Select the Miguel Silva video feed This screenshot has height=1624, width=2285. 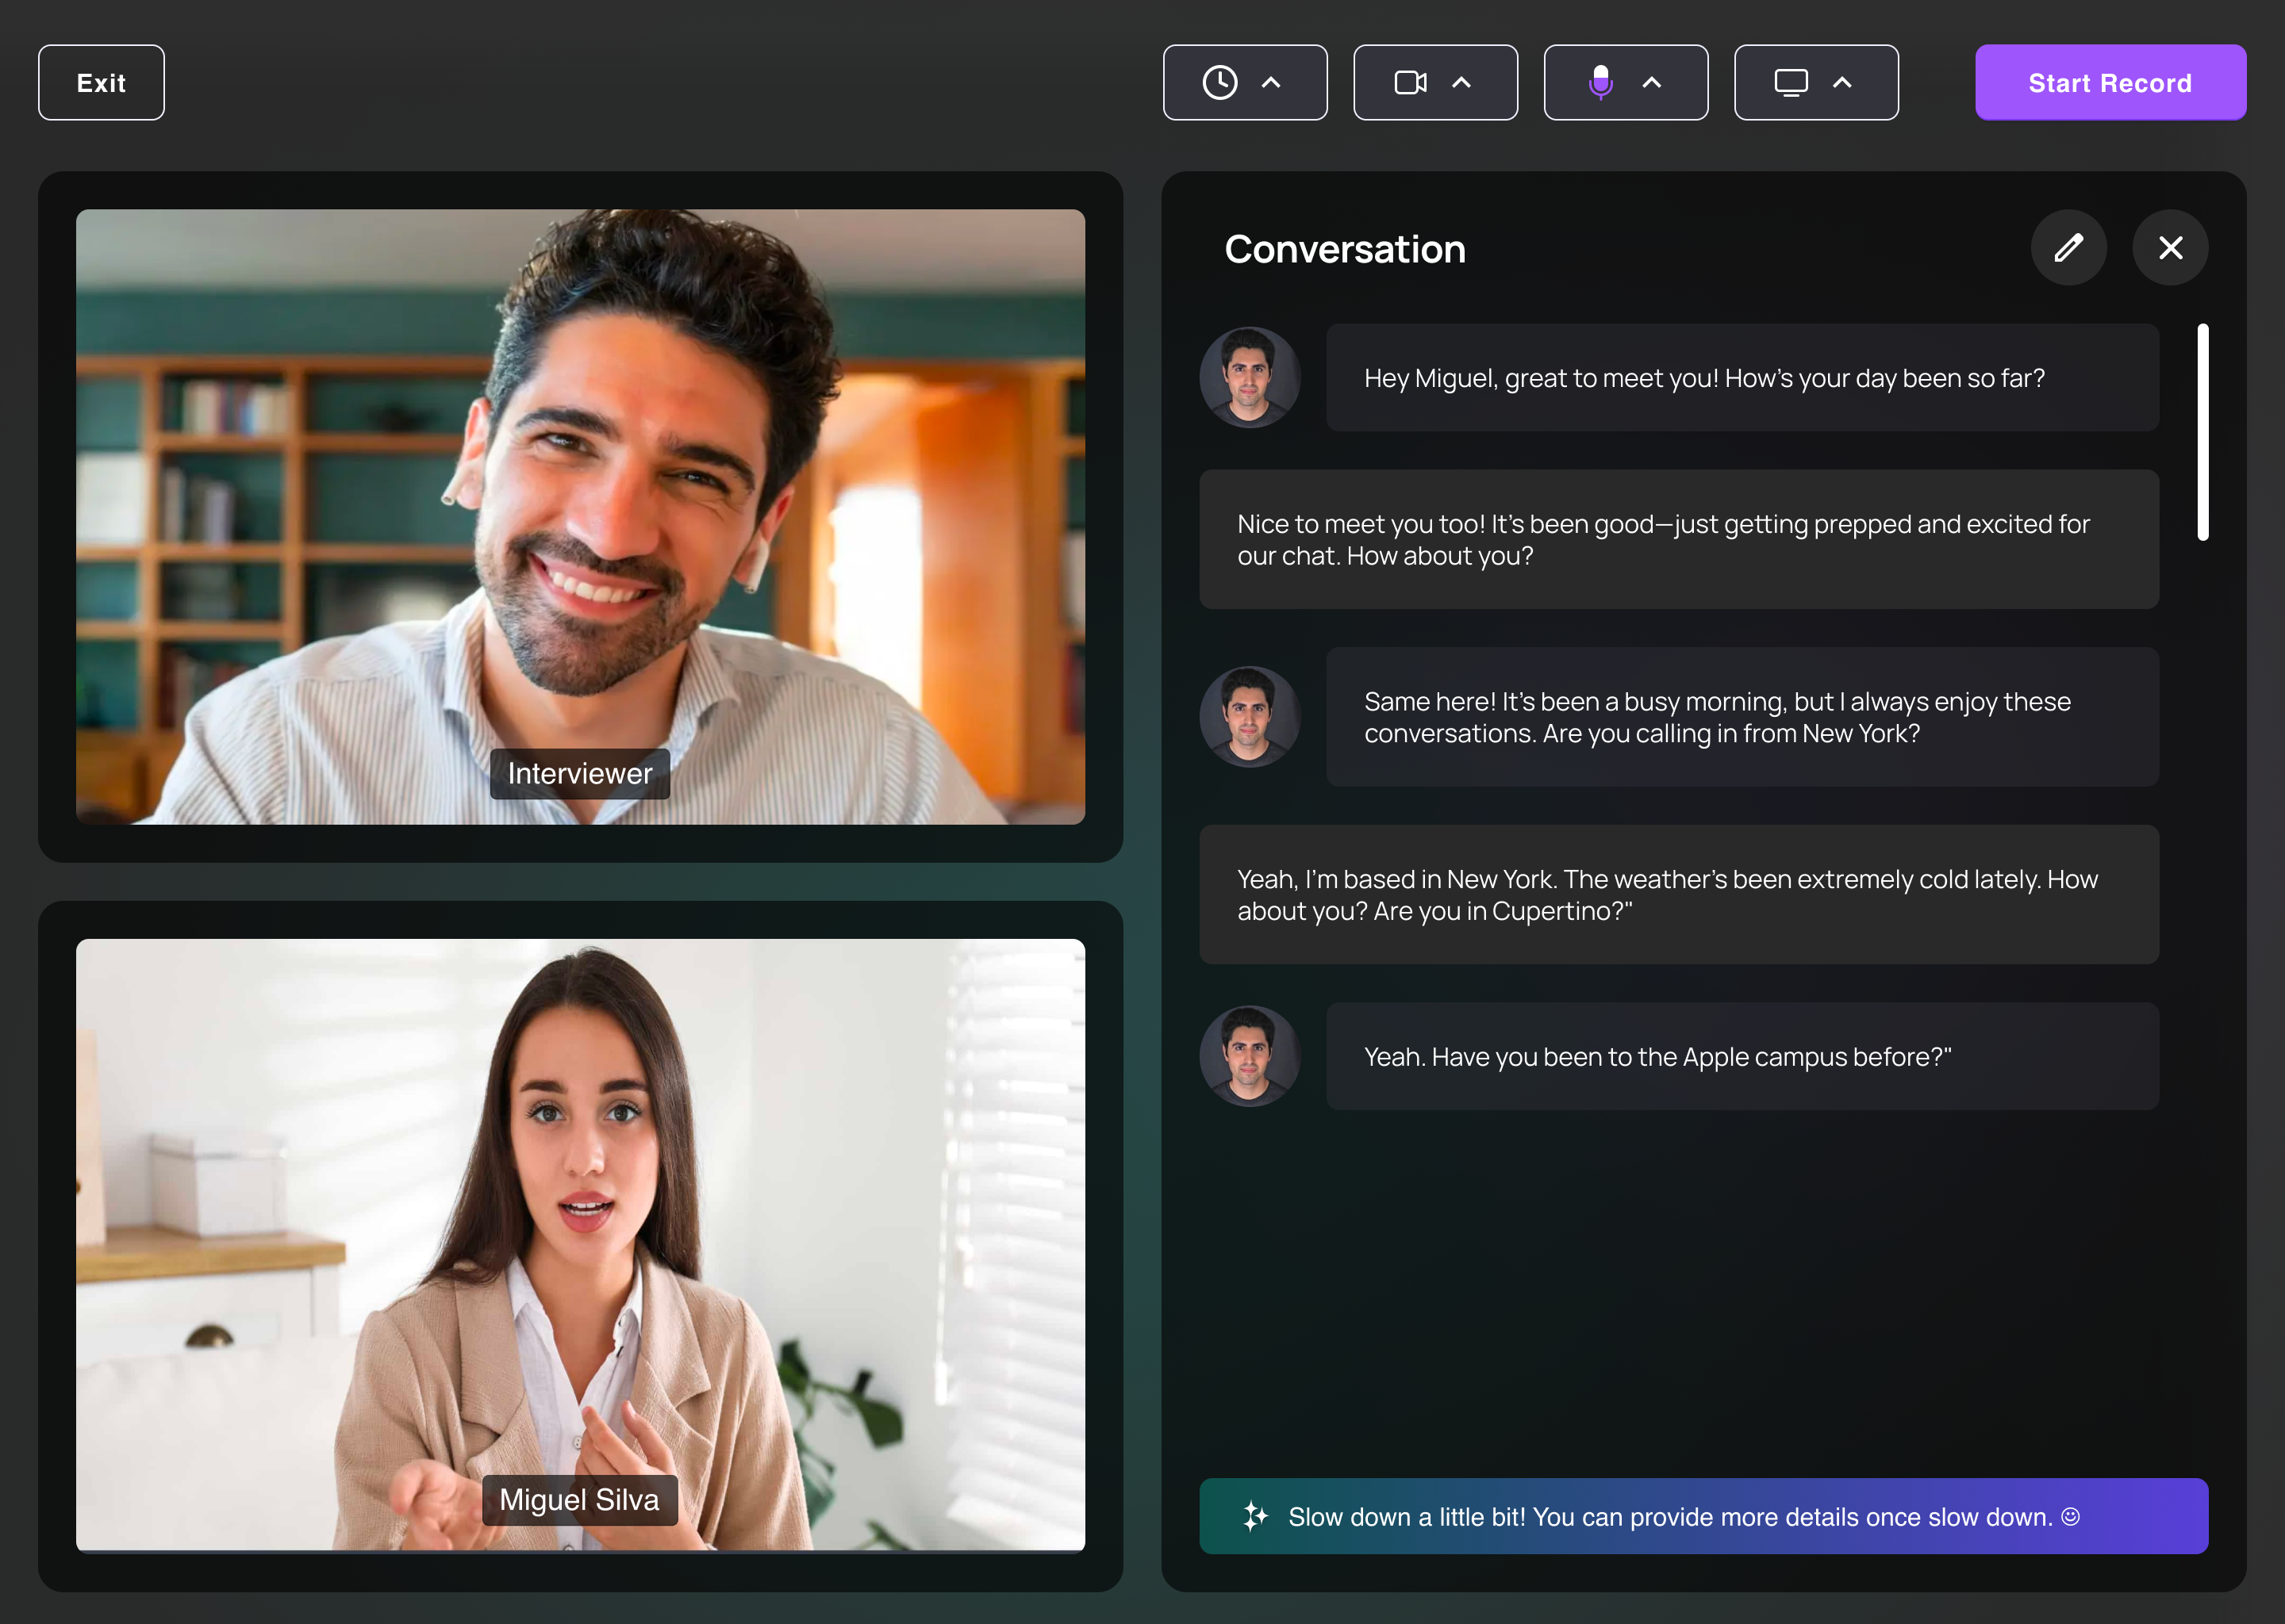click(580, 1245)
